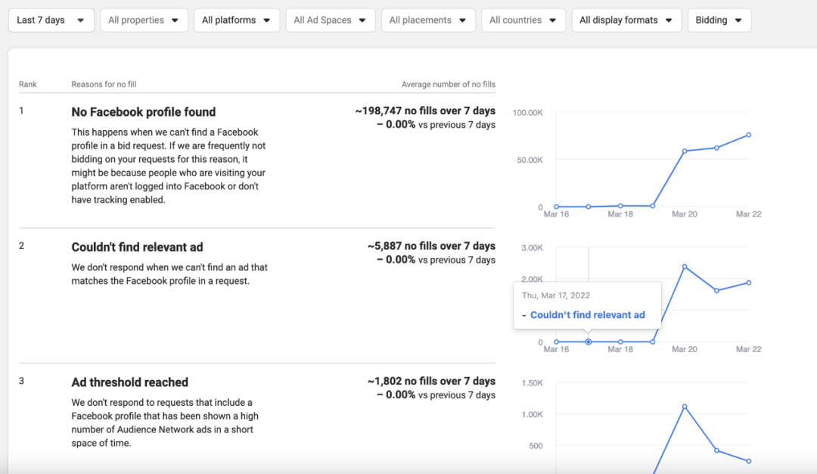Select the Mar 20 data point on the No Facebook profile chart

pos(685,151)
